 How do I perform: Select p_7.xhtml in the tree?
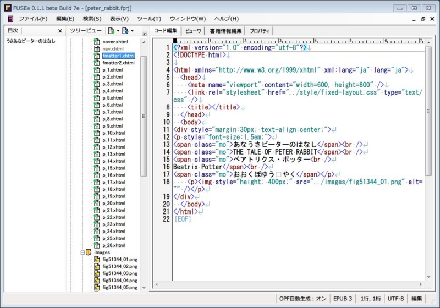point(113,112)
